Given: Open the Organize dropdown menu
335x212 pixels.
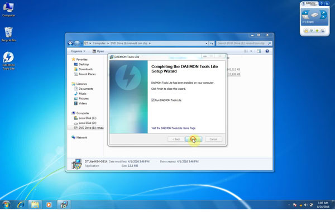Looking at the screenshot, I should pyautogui.click(x=78, y=51).
